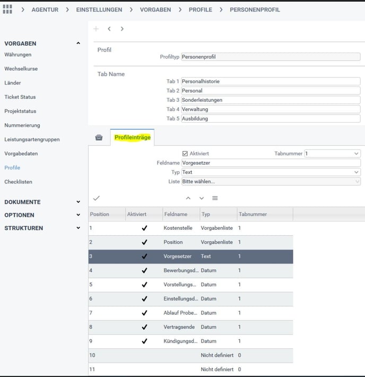This screenshot has height=377, width=365.
Task: Open Wechselkurse in the sidebar
Action: 21,69
